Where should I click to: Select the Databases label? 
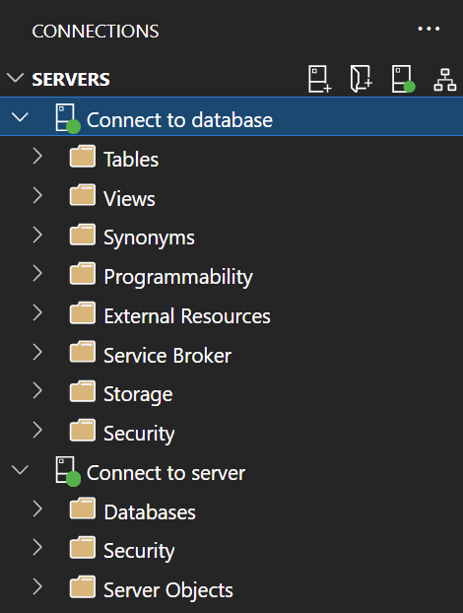pyautogui.click(x=150, y=512)
